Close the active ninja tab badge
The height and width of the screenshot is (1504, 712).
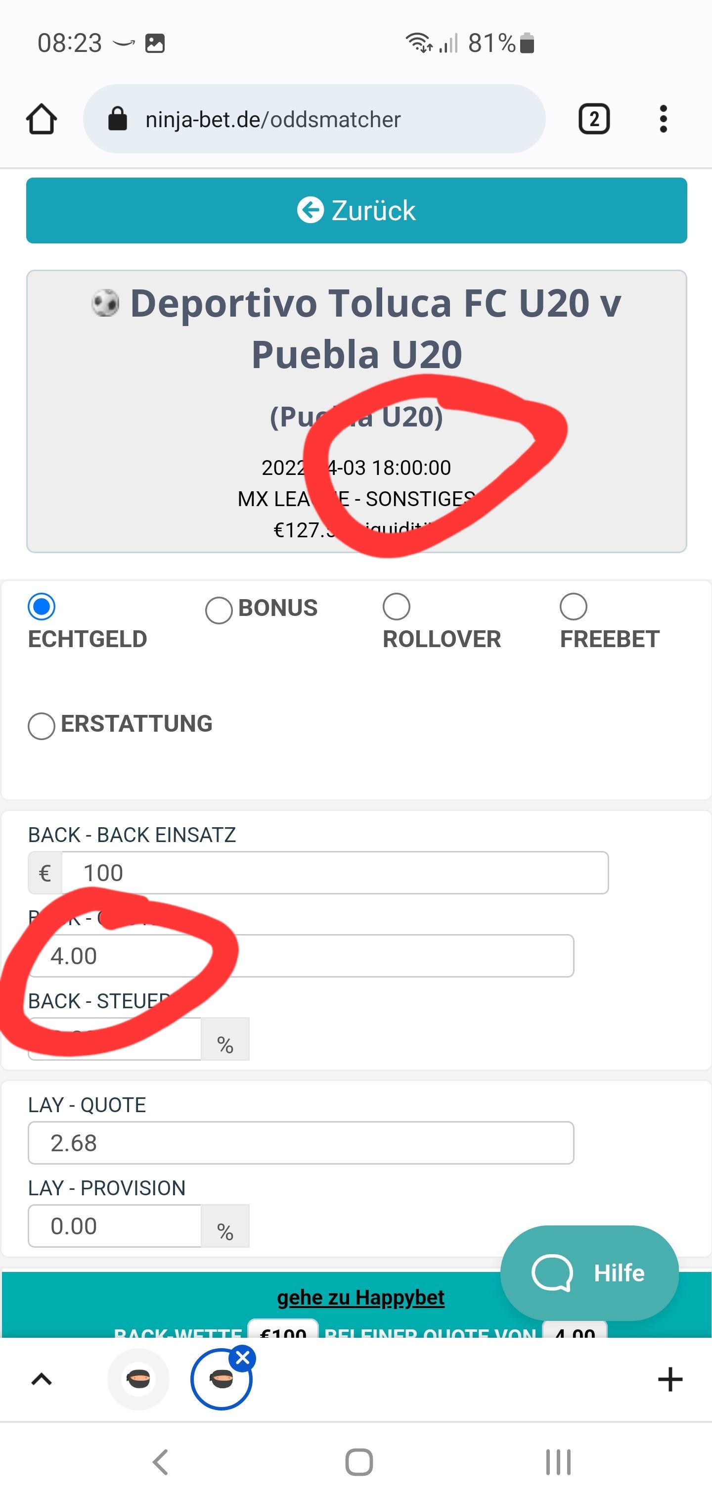point(243,1358)
